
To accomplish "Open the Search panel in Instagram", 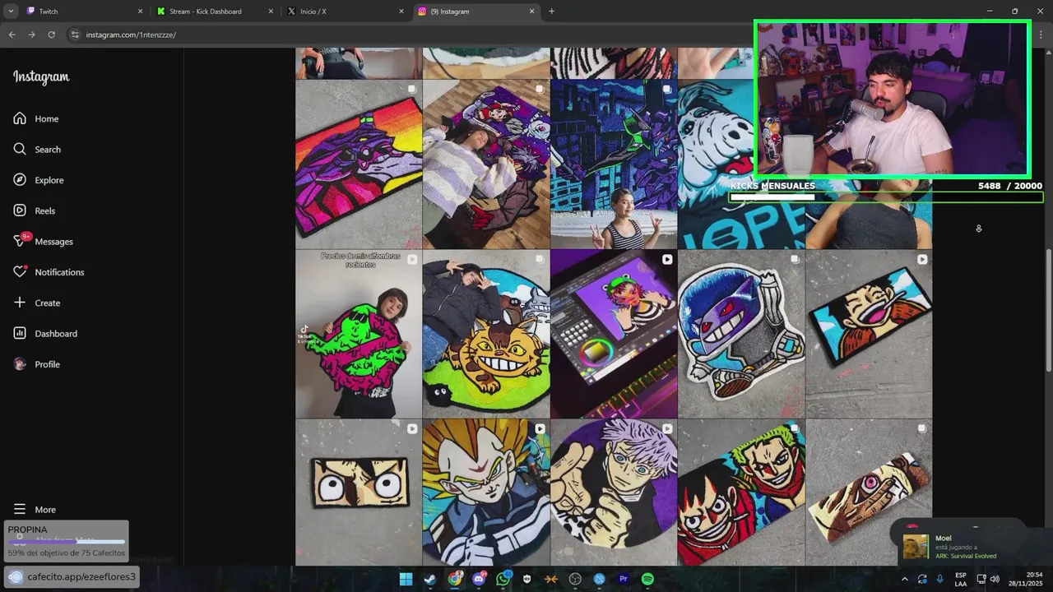I will [37, 149].
